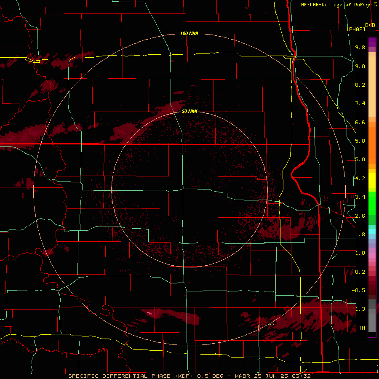The height and width of the screenshot is (379, 379).
Task: Pick the peach segment of the color bar
Action: pos(372,86)
